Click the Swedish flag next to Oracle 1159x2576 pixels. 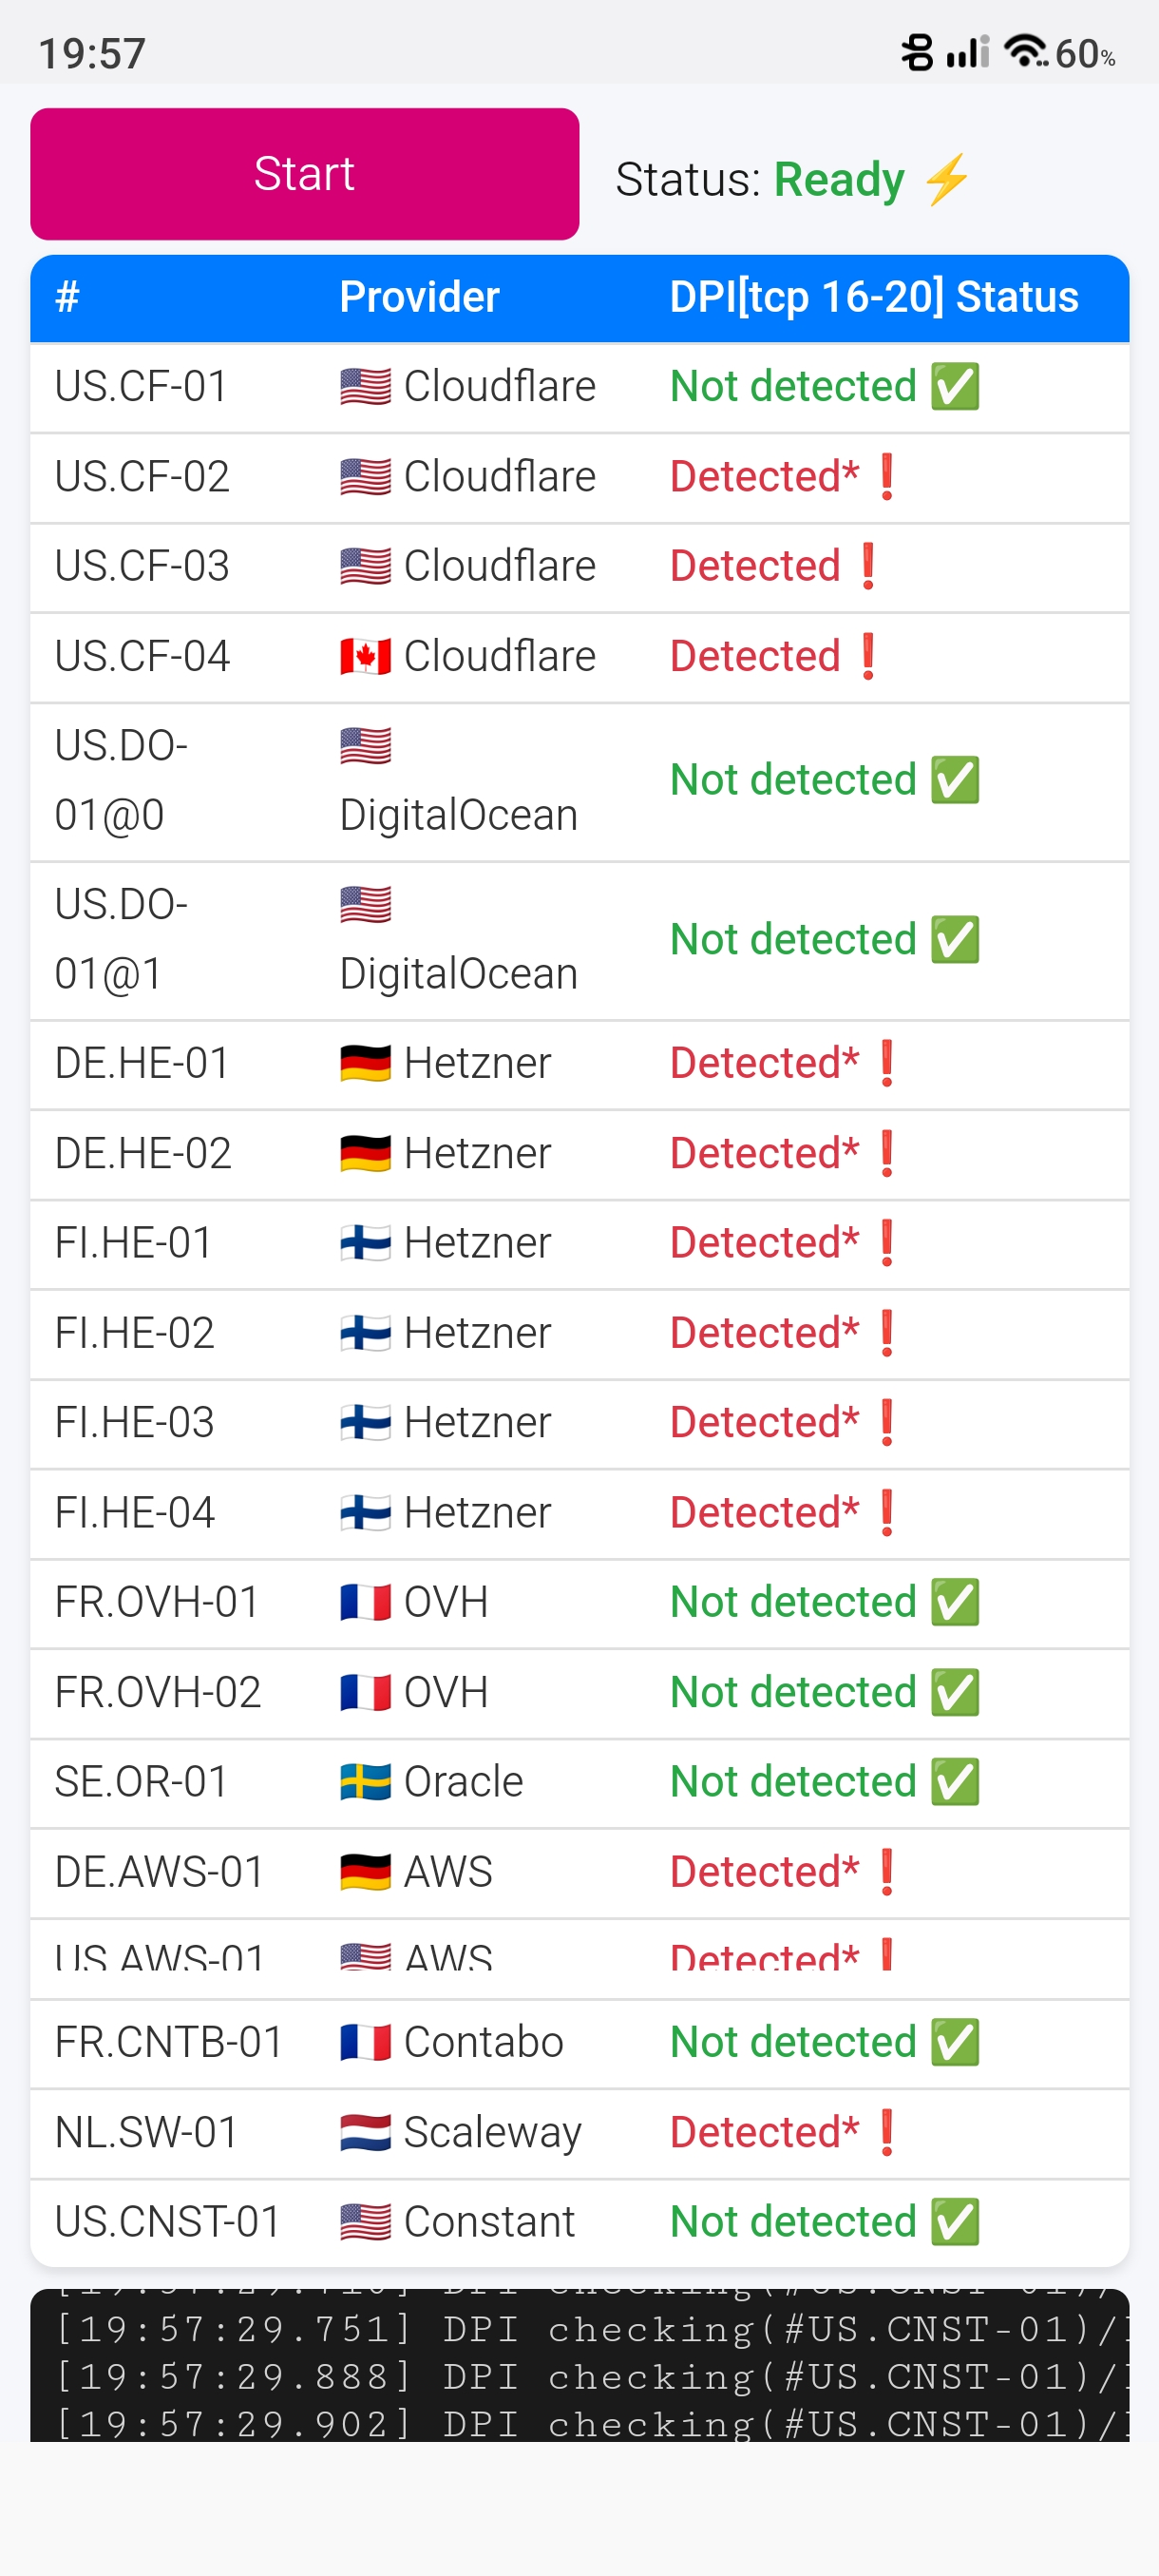coord(365,1781)
